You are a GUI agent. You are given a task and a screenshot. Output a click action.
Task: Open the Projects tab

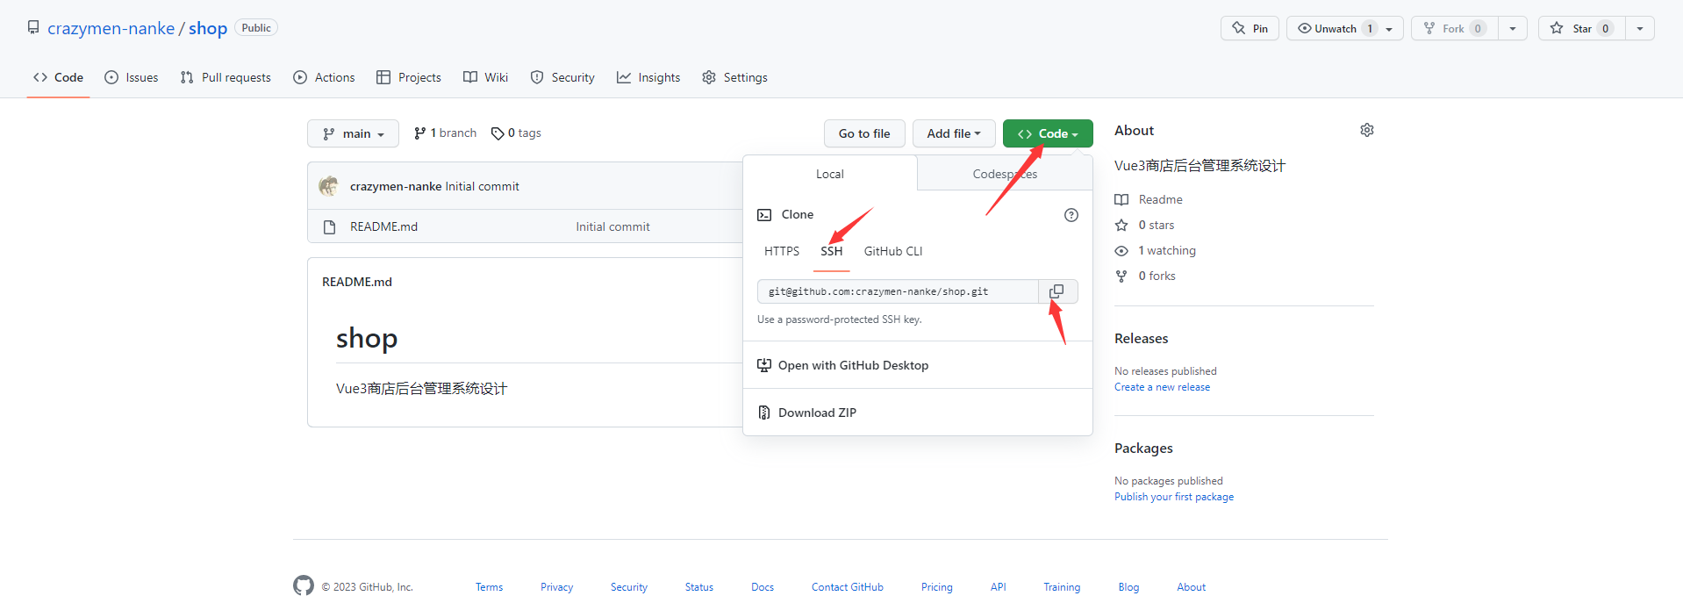coord(409,77)
